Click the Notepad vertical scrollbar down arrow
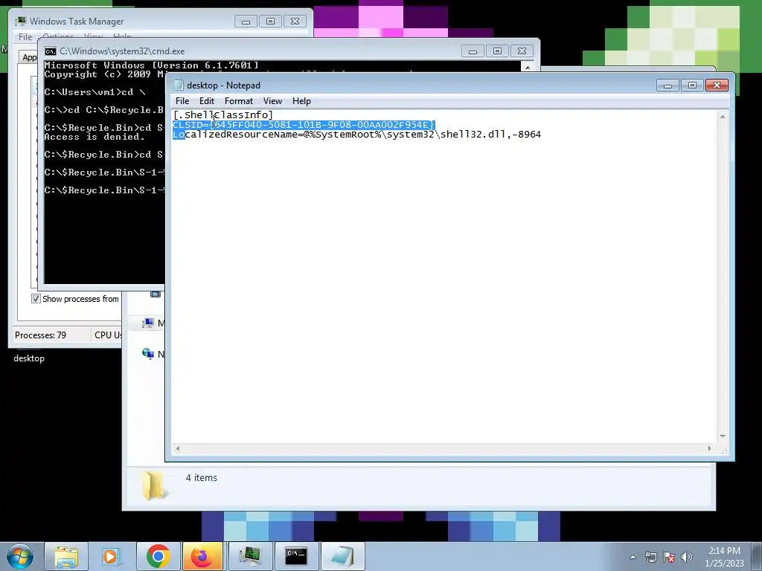 click(x=723, y=436)
